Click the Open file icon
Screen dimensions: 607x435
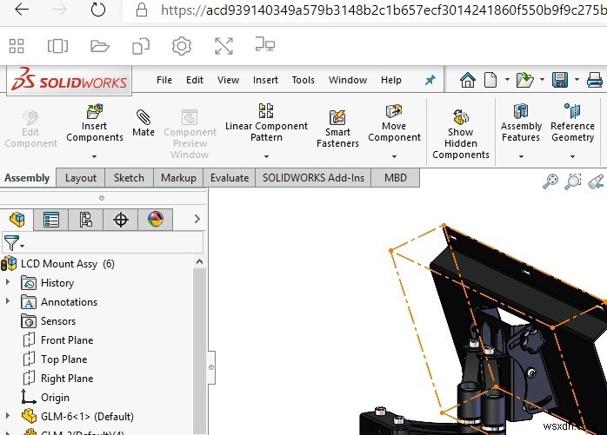pos(525,80)
